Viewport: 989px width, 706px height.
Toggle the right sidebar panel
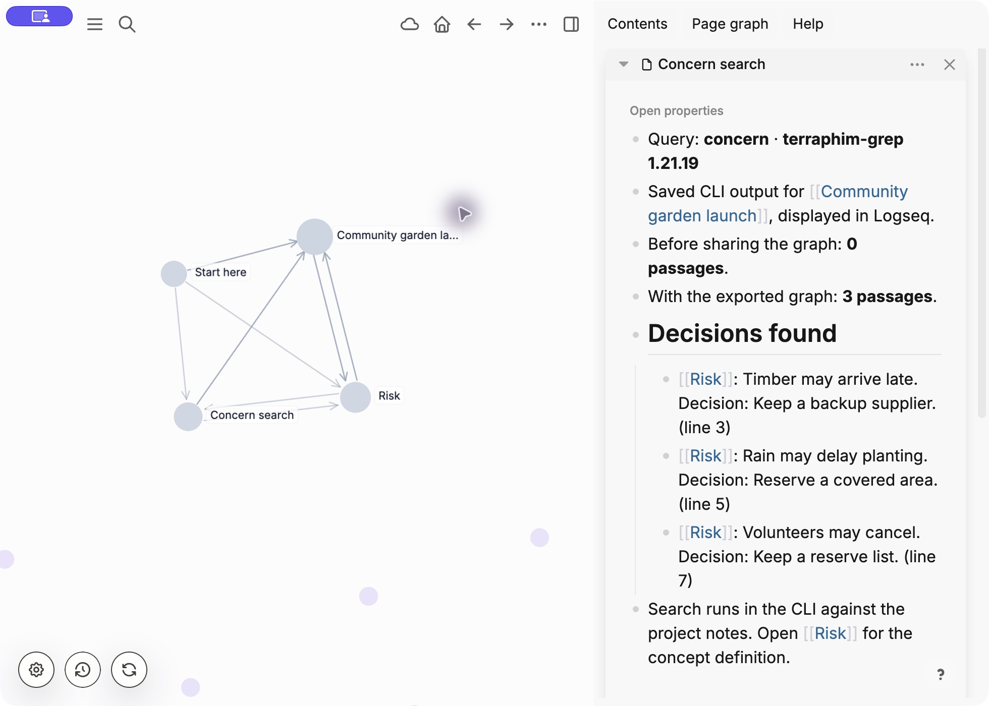pos(571,24)
